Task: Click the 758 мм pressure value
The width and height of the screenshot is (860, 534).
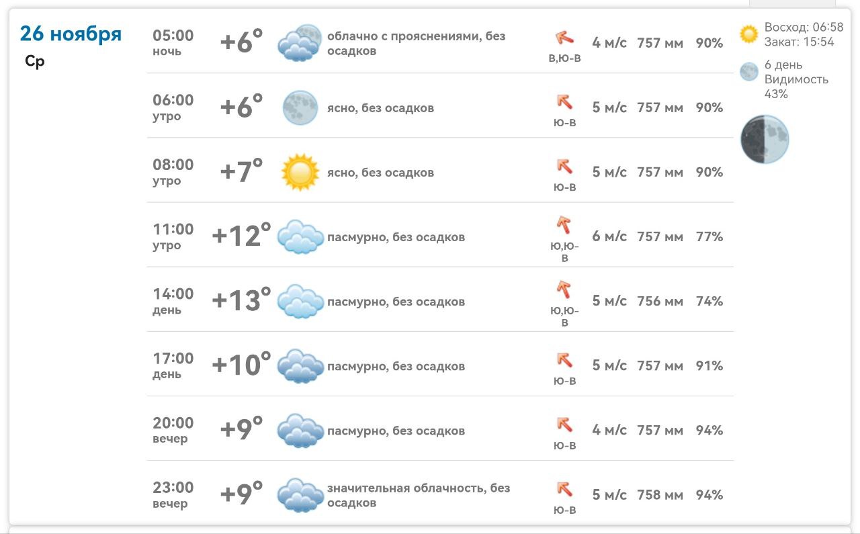Action: (660, 495)
